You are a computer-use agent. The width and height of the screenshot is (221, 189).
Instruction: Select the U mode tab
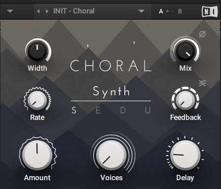click(148, 110)
